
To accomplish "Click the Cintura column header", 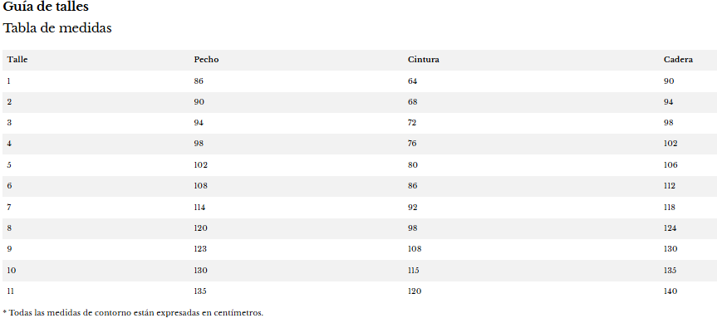I will [424, 60].
